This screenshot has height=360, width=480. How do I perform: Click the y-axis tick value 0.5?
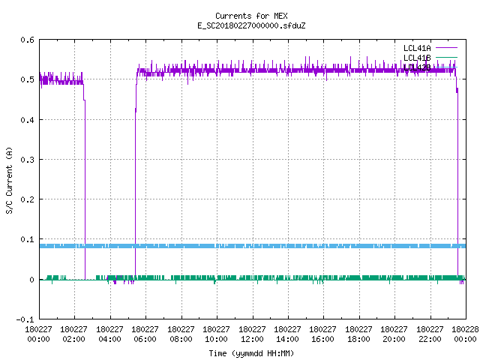point(27,79)
